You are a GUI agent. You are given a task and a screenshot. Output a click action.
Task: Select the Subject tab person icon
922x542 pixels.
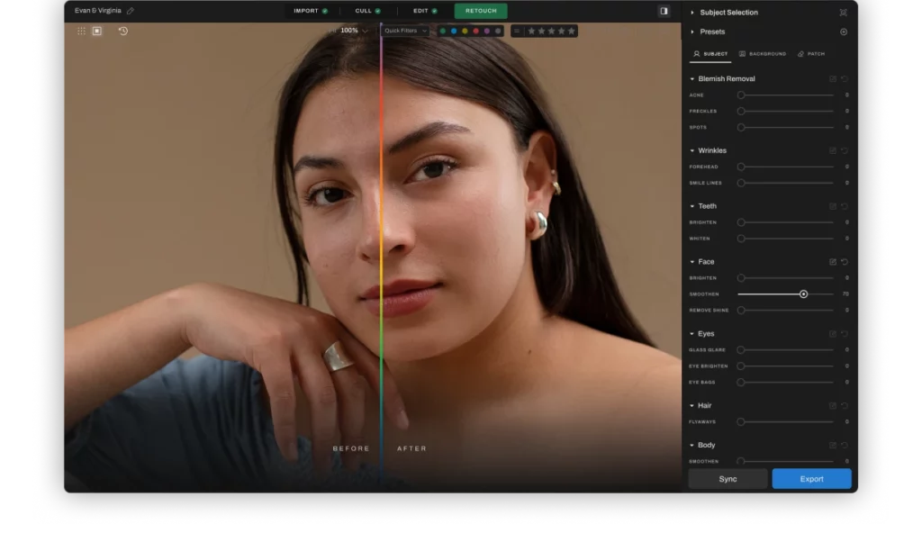pos(696,54)
